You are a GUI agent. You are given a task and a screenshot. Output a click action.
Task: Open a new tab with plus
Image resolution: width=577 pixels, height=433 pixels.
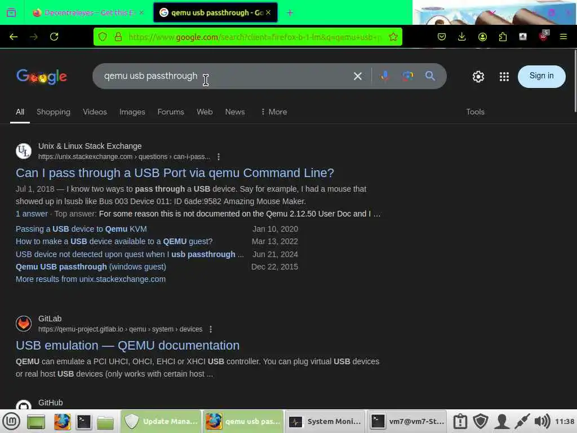pyautogui.click(x=290, y=13)
